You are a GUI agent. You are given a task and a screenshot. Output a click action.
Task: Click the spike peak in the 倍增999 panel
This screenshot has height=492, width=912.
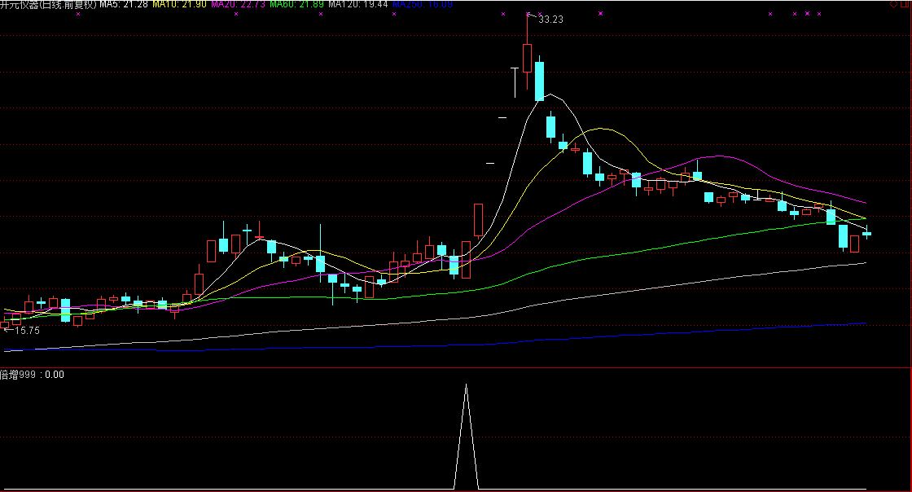coord(466,384)
